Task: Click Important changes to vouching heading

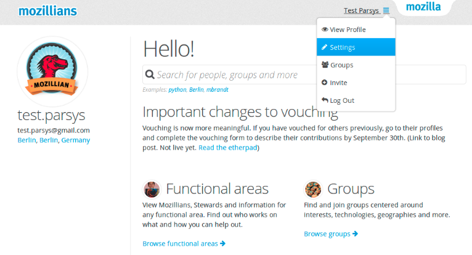Action: (x=240, y=112)
